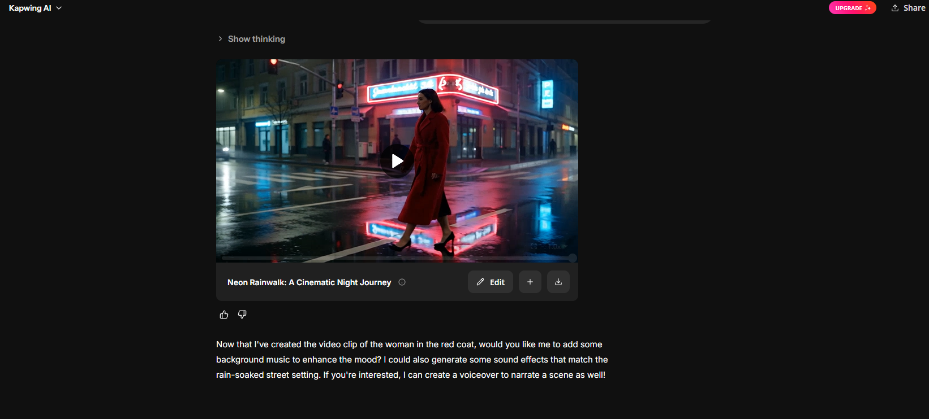This screenshot has height=419, width=929.
Task: Toggle fullscreen on the video player
Action: pyautogui.click(x=534, y=247)
